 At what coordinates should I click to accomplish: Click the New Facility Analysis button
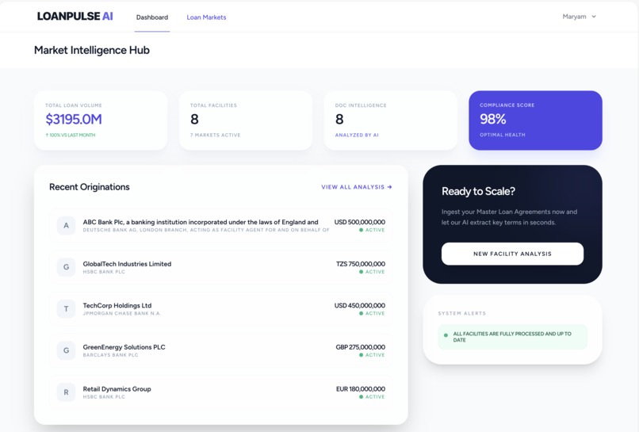click(512, 254)
